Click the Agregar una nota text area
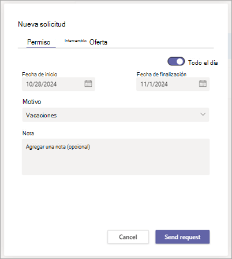Viewport: 232px width, 259px height. click(115, 157)
